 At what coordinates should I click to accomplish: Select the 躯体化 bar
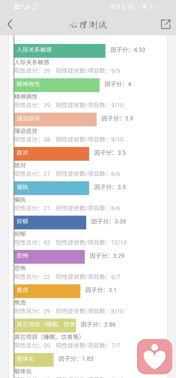point(34,360)
